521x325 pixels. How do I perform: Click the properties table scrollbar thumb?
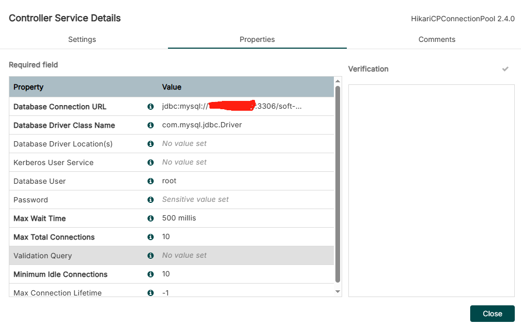pos(337,184)
